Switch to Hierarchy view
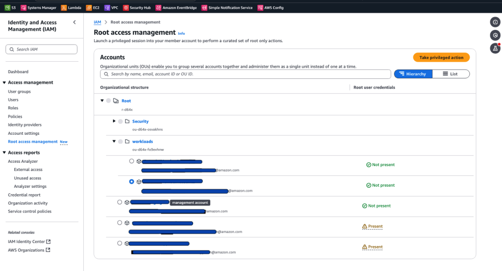Screen dimensions: 502x271 [x=413, y=74]
